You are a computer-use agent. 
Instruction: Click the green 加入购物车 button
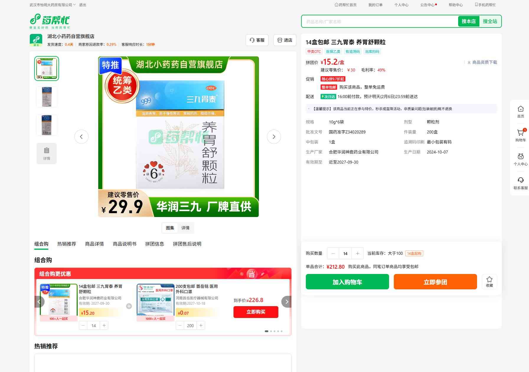347,282
